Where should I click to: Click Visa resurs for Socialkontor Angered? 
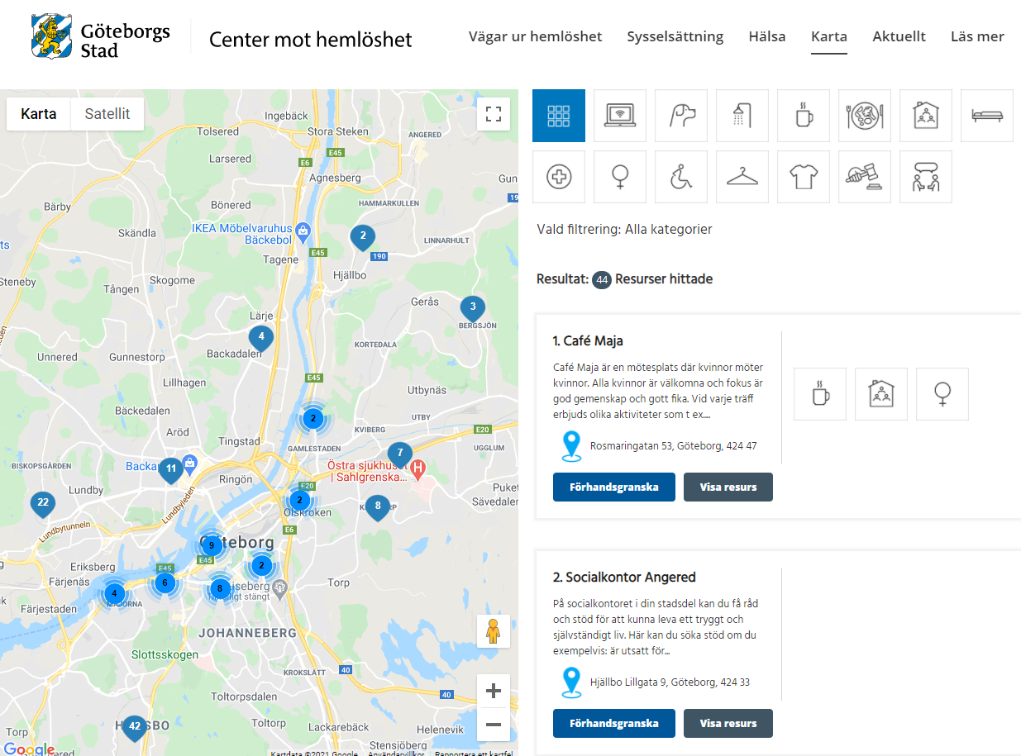(728, 723)
